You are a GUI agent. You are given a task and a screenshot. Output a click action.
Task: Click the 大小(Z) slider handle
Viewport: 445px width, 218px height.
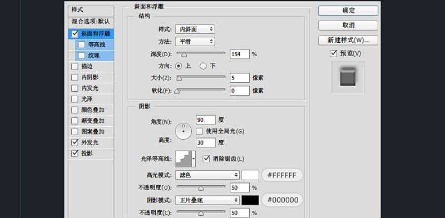pos(179,78)
